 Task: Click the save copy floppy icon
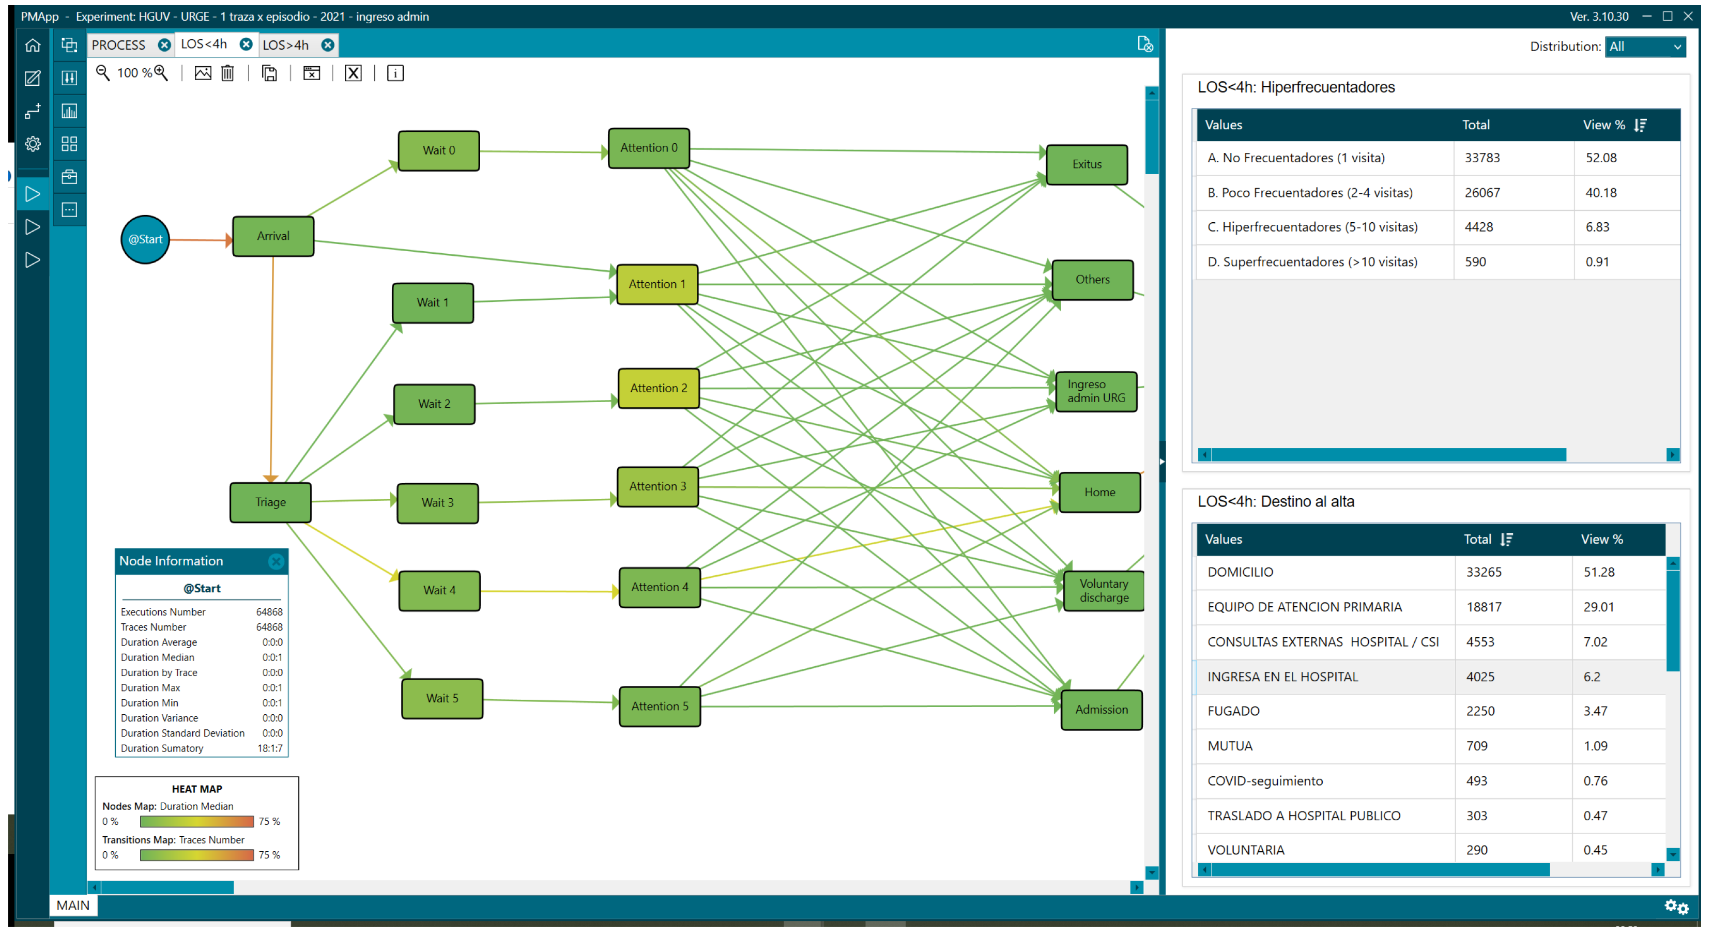point(269,73)
